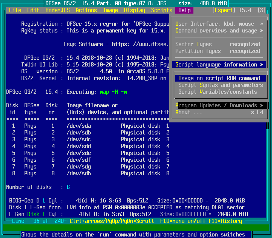The height and width of the screenshot is (238, 272).
Task: Click the OS version line
Action: click(95, 71)
